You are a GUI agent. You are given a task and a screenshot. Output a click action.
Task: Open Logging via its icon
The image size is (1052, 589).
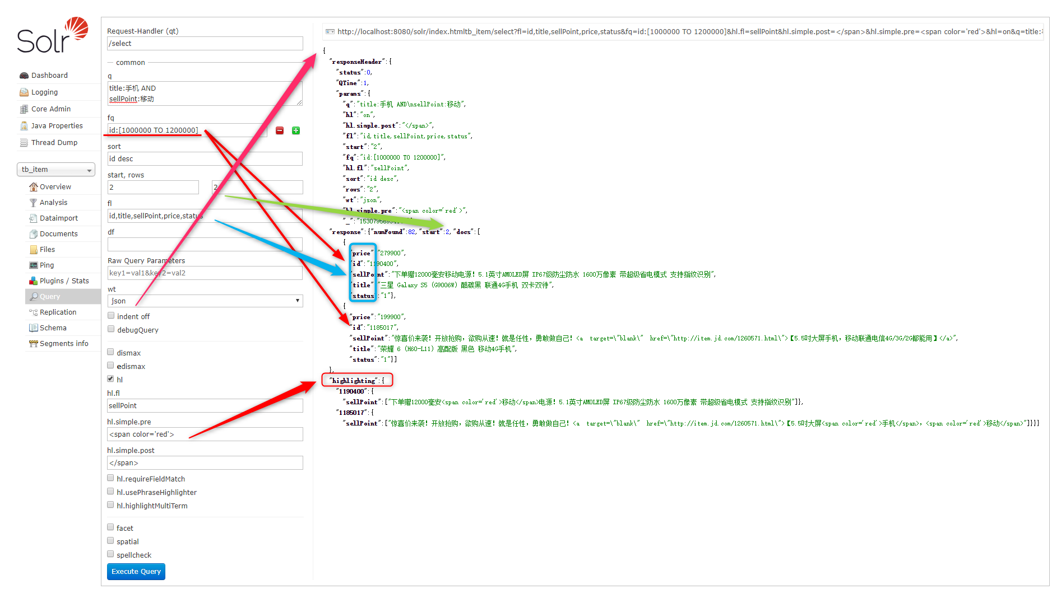coord(24,92)
